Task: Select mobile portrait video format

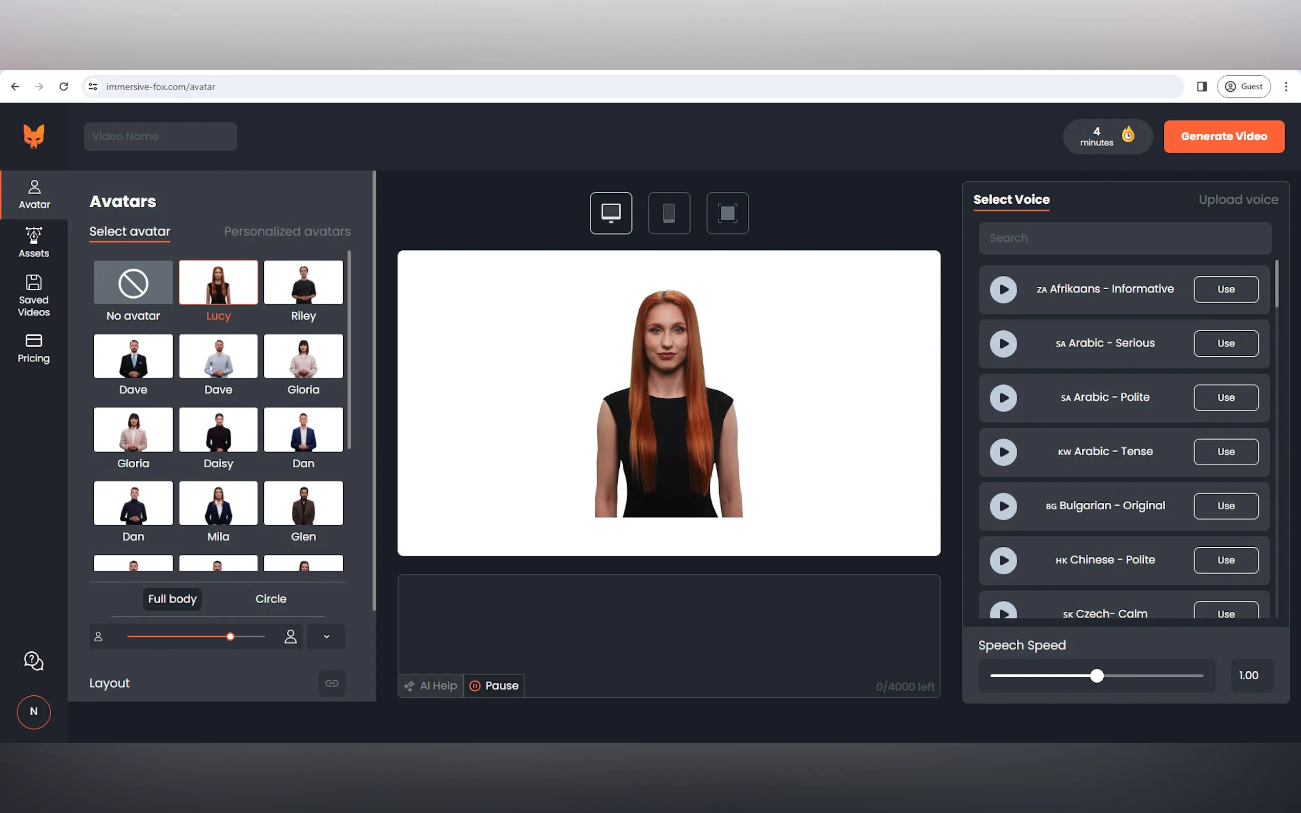Action: [668, 213]
